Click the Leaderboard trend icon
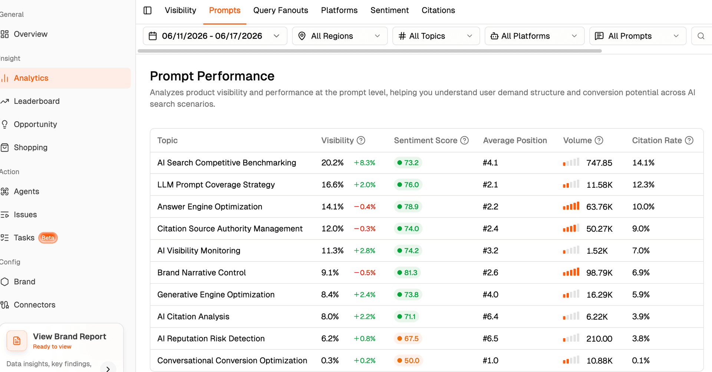Image resolution: width=712 pixels, height=372 pixels. point(4,101)
